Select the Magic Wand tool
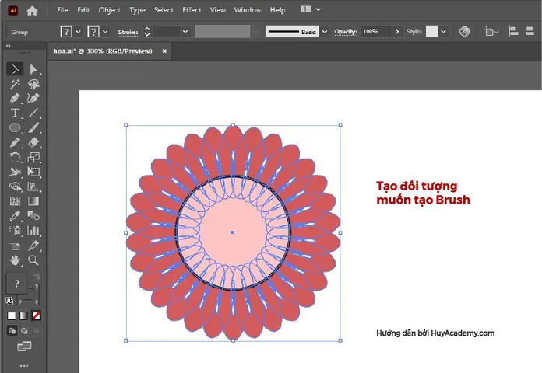The height and width of the screenshot is (373, 542). pos(16,84)
